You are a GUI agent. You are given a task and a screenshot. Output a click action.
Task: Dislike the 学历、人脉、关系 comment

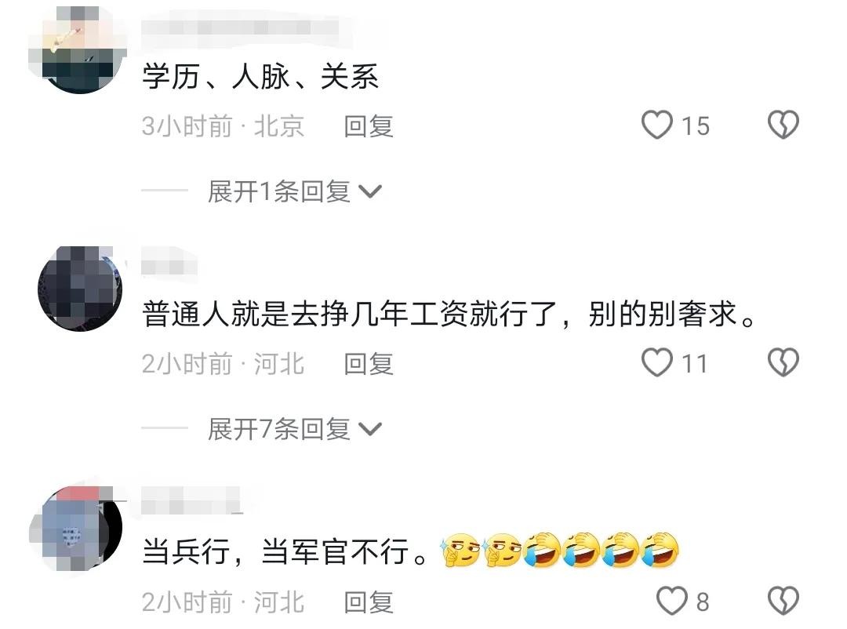783,125
